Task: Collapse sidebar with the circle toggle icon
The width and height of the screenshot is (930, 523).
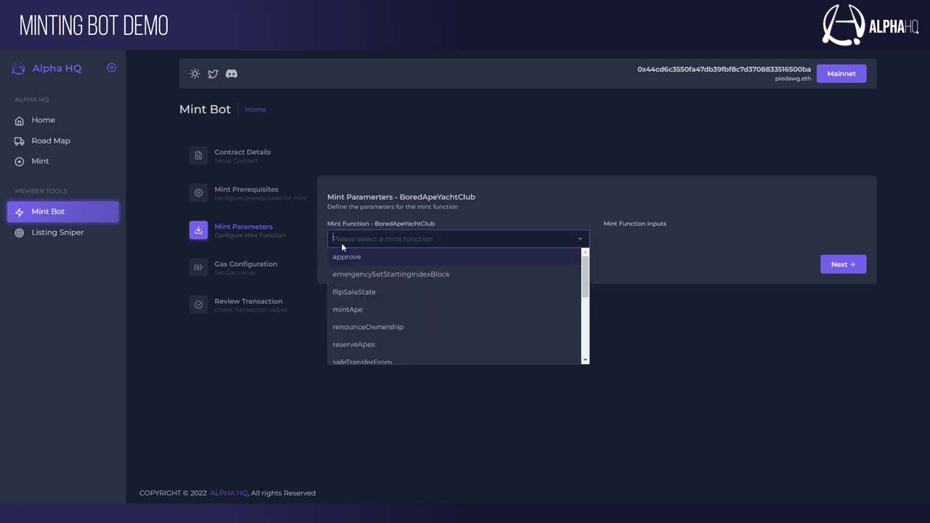Action: point(111,68)
